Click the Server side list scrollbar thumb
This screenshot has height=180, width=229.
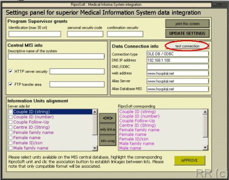coord(95,125)
